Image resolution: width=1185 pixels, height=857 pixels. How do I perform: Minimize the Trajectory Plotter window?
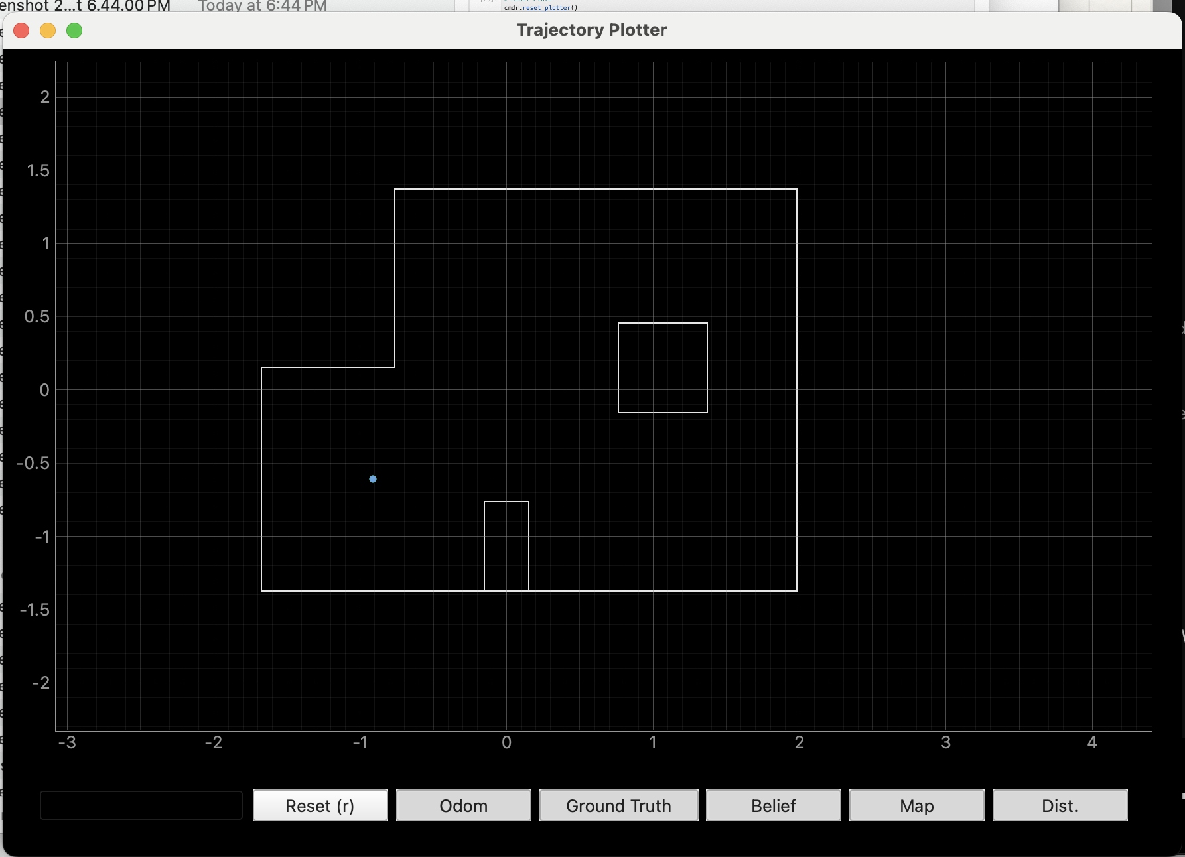coord(48,31)
